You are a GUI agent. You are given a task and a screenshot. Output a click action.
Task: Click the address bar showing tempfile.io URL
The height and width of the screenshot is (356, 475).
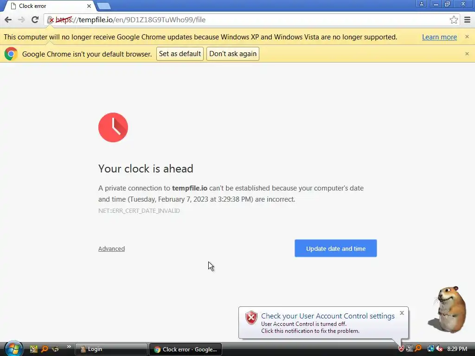[x=251, y=20]
